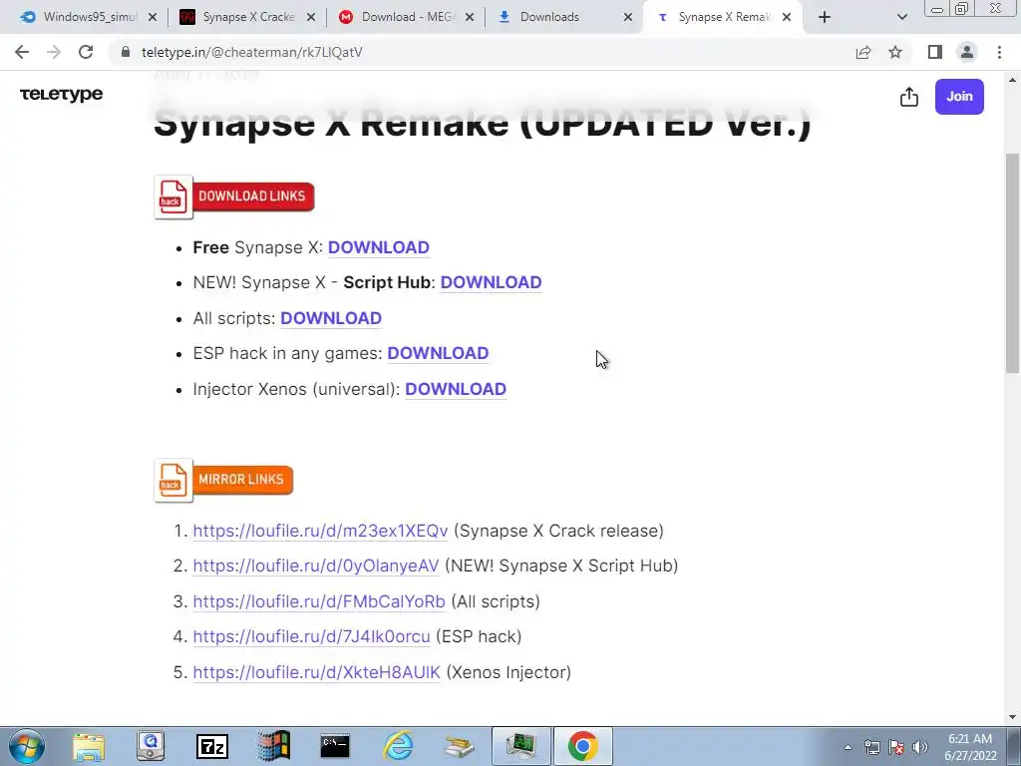This screenshot has width=1021, height=766.
Task: Click the text '(Synapse X Crack release)'
Action: [558, 531]
